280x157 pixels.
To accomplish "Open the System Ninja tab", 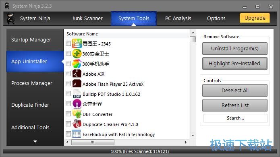I will 35,19.
